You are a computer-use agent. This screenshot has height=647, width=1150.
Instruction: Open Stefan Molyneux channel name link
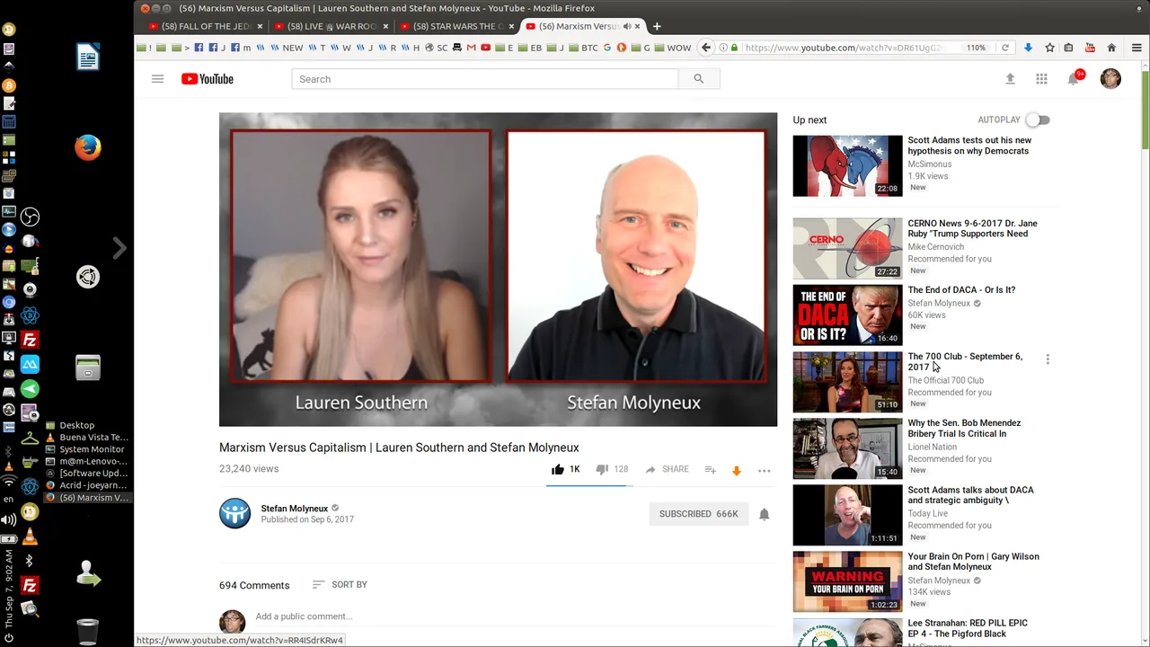(295, 509)
